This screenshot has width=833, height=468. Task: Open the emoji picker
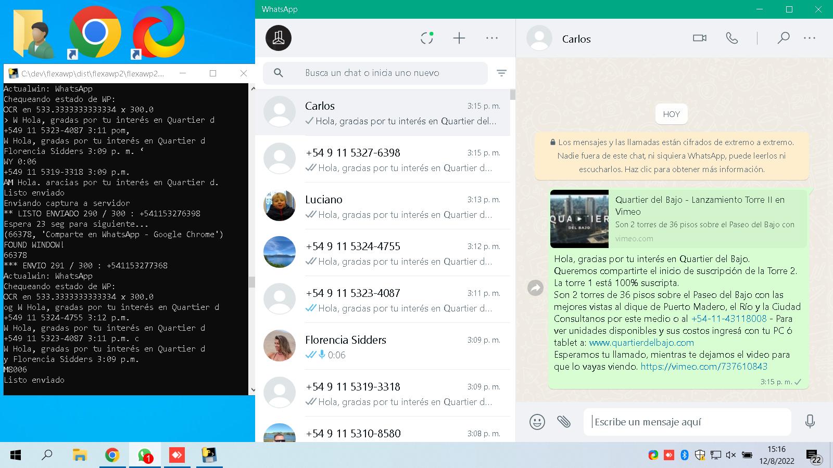[x=537, y=422]
